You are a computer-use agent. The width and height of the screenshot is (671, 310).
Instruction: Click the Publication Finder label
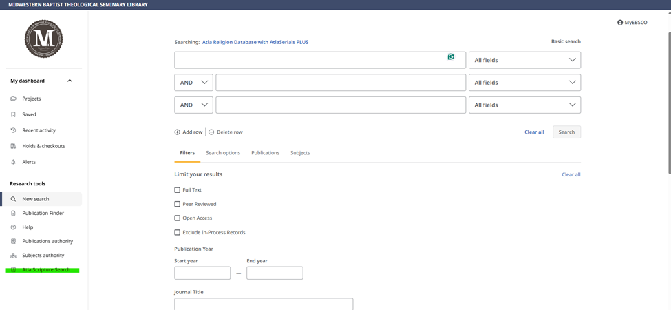pyautogui.click(x=43, y=214)
